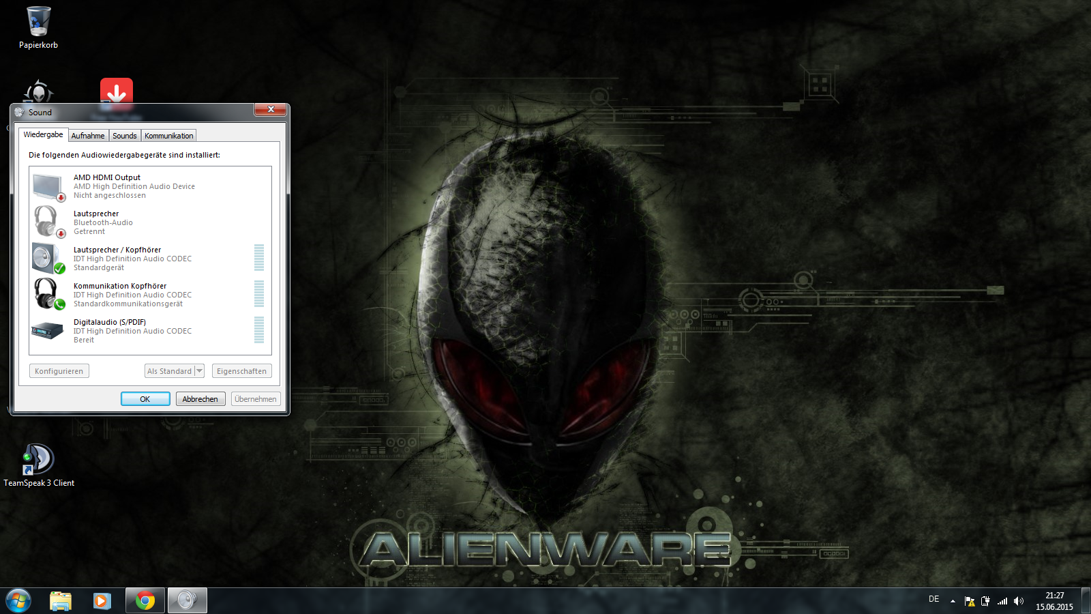The width and height of the screenshot is (1091, 614).
Task: Click the Eigenschaften button
Action: coord(241,371)
